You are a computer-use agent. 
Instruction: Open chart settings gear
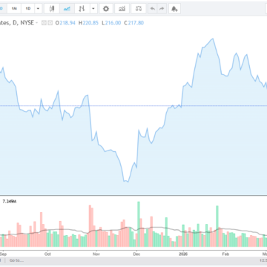tap(106, 9)
